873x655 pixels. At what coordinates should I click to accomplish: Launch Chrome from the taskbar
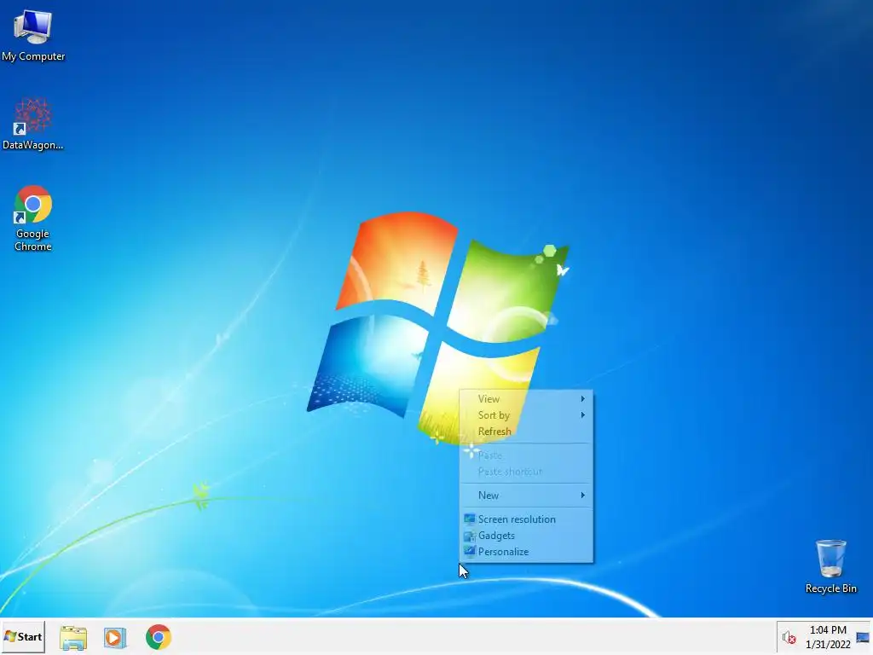click(159, 637)
